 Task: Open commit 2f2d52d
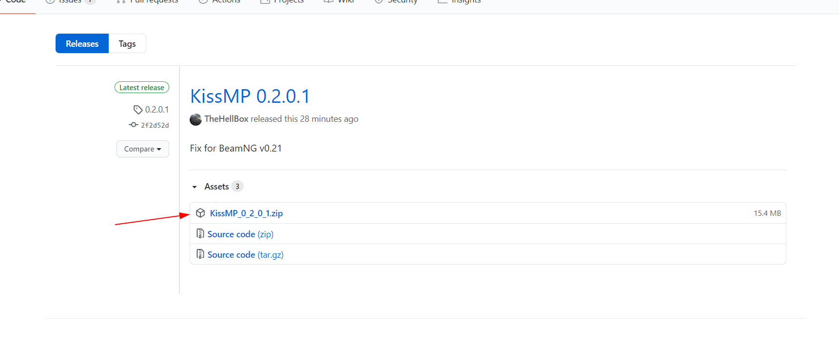[x=155, y=125]
